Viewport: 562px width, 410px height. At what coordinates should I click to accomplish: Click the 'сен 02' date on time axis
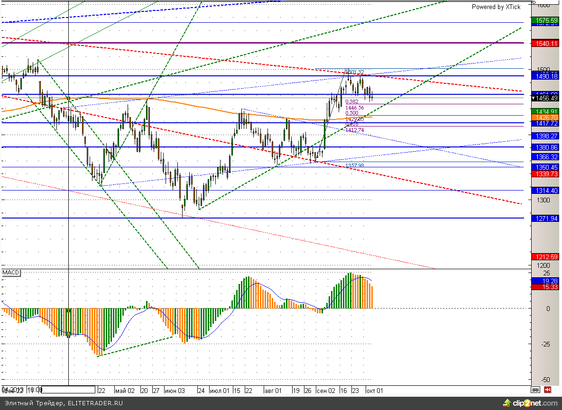click(x=325, y=391)
